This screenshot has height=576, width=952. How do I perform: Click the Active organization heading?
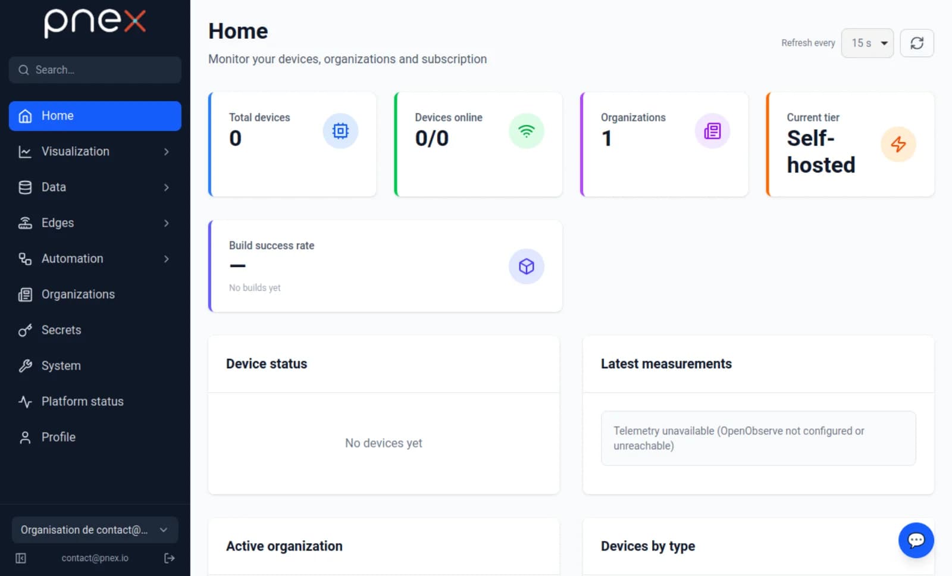[284, 546]
